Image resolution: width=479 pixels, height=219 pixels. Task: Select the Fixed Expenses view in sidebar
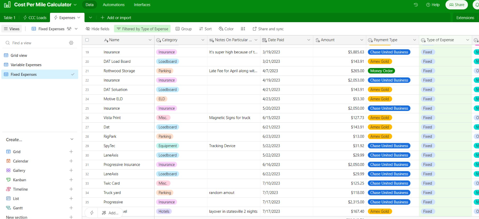[40, 75]
